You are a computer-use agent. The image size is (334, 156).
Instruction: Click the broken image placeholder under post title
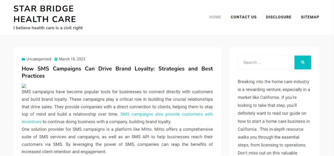(x=24, y=86)
